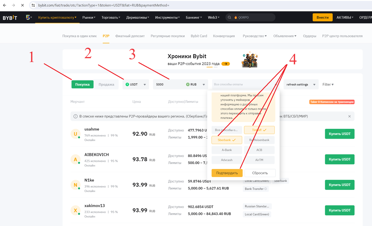
Task: Click the search magnifier icon
Action: pyautogui.click(x=229, y=18)
